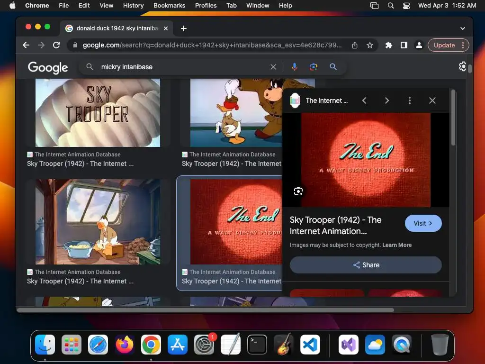Select Donald peeling potatoes thumbnail

click(x=98, y=222)
